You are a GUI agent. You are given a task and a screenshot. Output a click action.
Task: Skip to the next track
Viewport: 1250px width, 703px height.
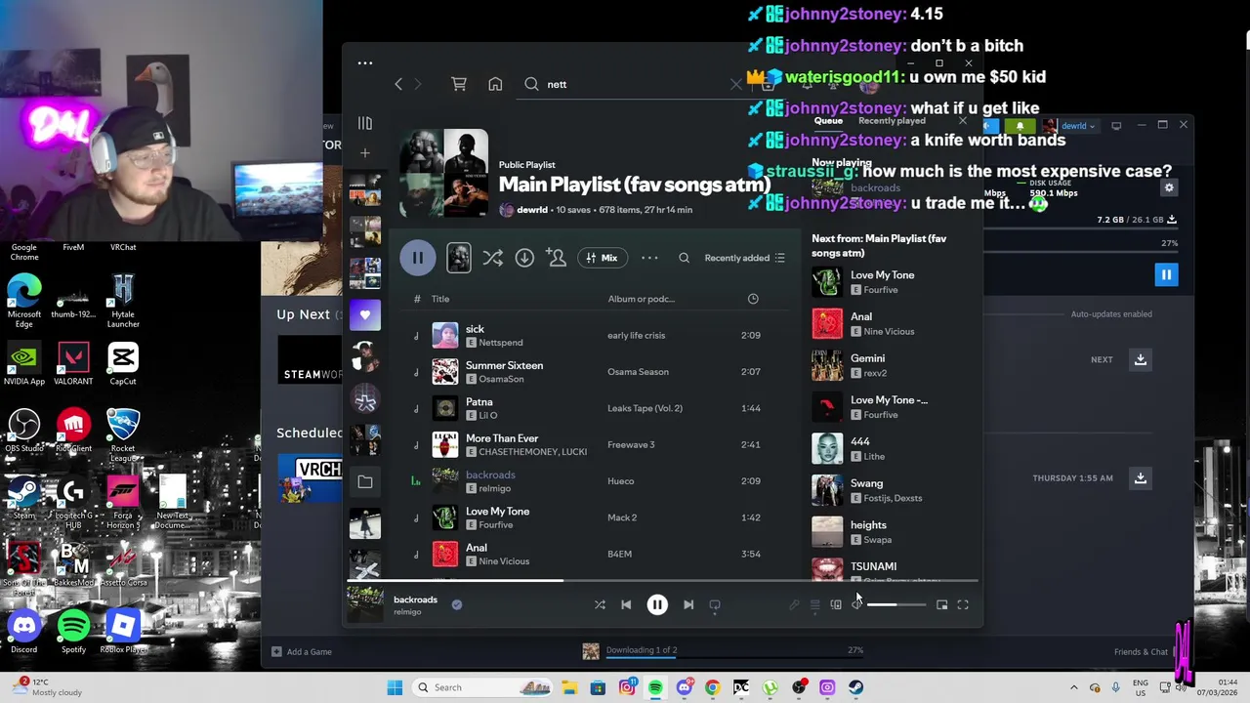(688, 604)
